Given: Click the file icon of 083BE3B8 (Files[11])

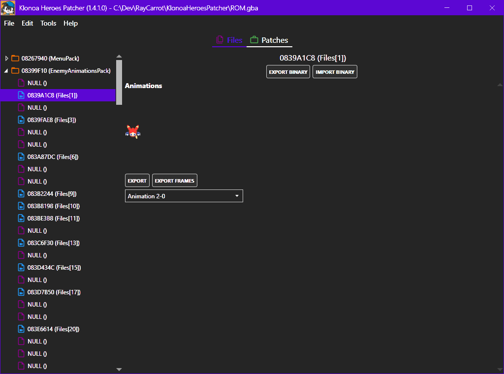Looking at the screenshot, I should click(21, 218).
